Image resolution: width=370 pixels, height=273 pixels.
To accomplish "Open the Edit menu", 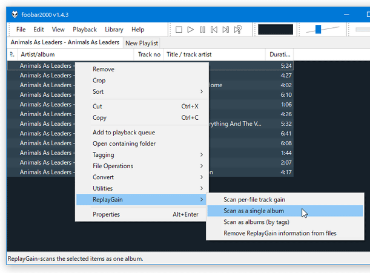I will 39,30.
